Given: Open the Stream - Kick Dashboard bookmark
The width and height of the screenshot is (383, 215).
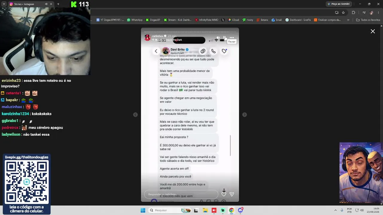Looking at the screenshot, I should click(x=177, y=20).
